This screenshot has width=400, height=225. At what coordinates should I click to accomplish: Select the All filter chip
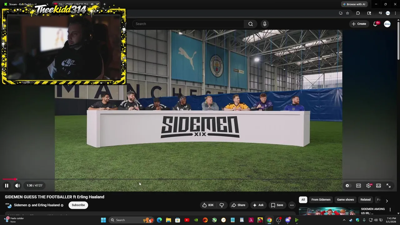tap(303, 200)
